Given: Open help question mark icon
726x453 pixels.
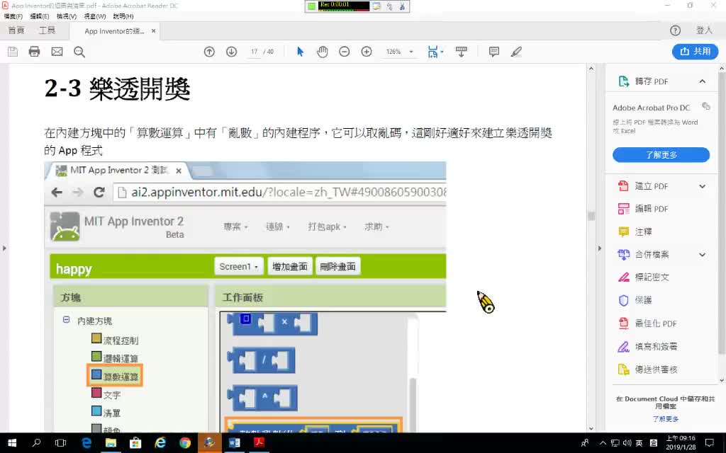Looking at the screenshot, I should point(675,30).
